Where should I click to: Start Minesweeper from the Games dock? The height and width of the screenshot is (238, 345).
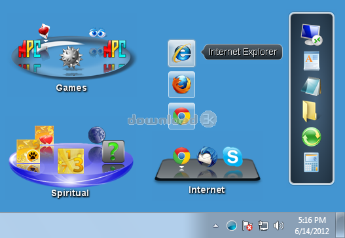[71, 57]
